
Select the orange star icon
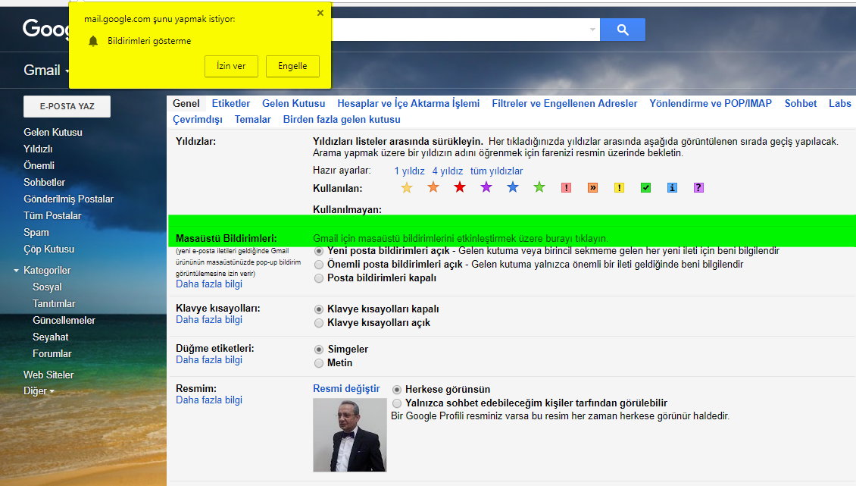pyautogui.click(x=433, y=187)
